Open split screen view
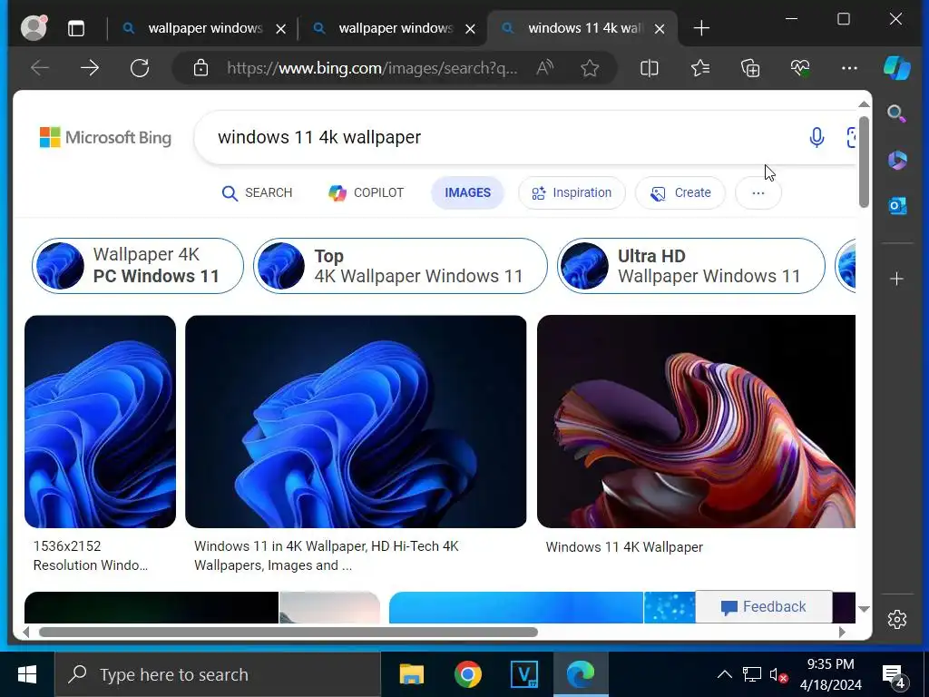 (x=650, y=68)
